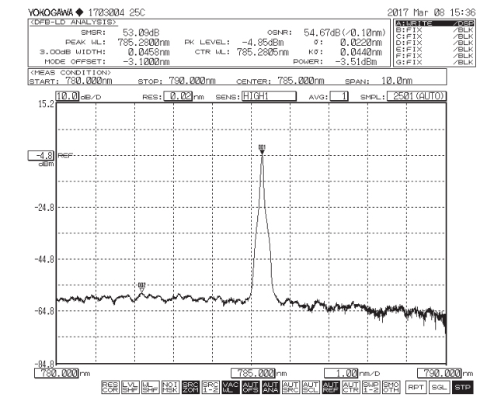Open the SMPL 2501(AUTO) setting

416,96
